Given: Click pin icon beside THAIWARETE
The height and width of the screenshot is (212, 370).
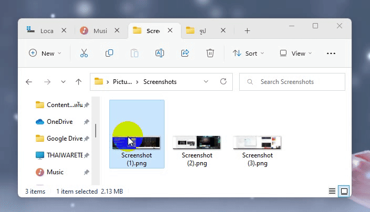Looking at the screenshot, I should [x=87, y=155].
